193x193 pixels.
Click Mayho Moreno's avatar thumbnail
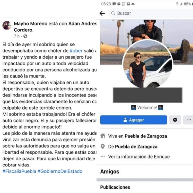pyautogui.click(x=7, y=25)
